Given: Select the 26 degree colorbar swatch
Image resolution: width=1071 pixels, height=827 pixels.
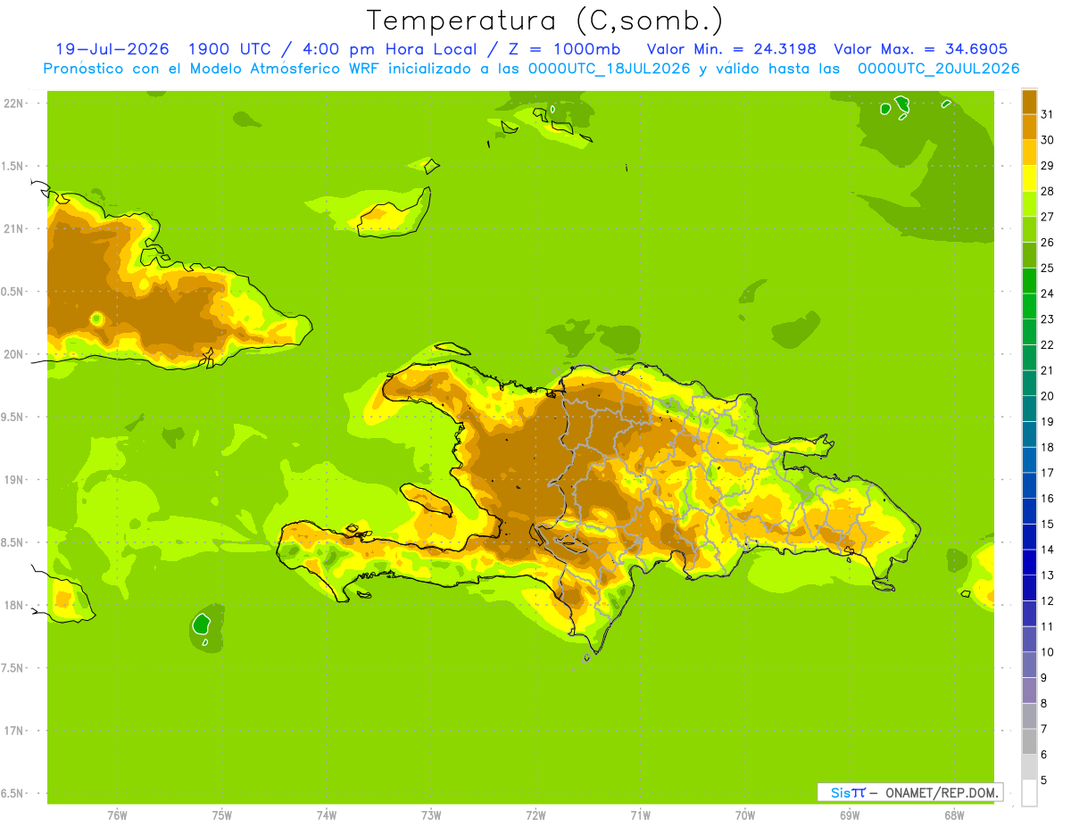Looking at the screenshot, I should [x=1029, y=229].
